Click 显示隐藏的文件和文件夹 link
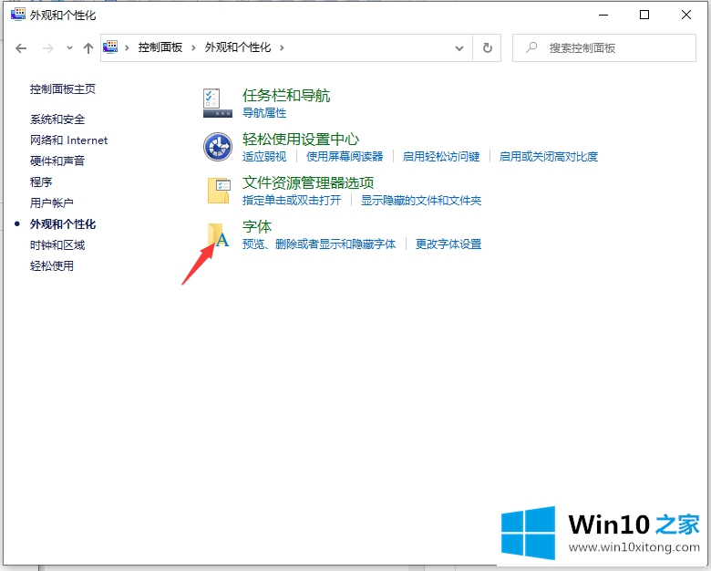The height and width of the screenshot is (571, 711). tap(421, 200)
